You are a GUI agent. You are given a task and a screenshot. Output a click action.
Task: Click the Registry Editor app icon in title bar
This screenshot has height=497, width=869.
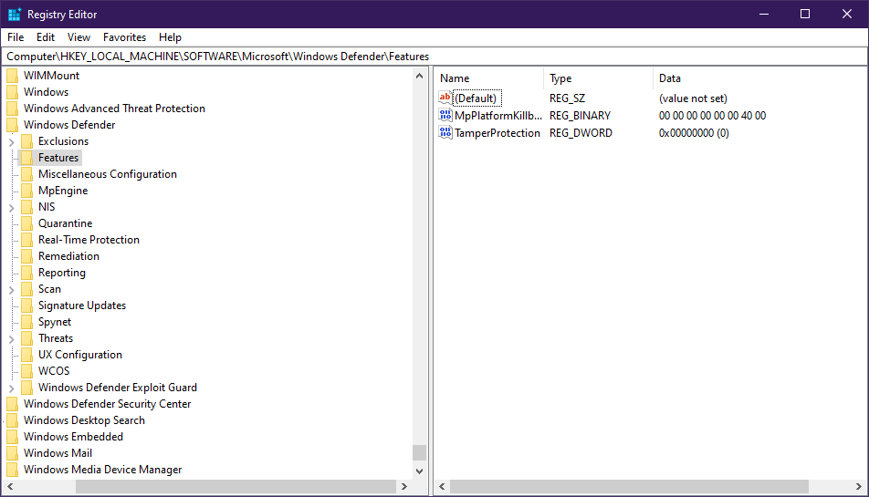pyautogui.click(x=14, y=15)
